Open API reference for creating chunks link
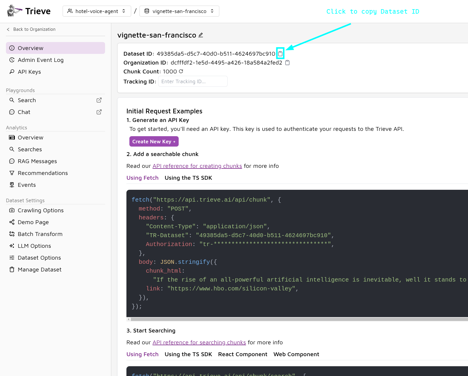Image resolution: width=468 pixels, height=376 pixels. (197, 166)
